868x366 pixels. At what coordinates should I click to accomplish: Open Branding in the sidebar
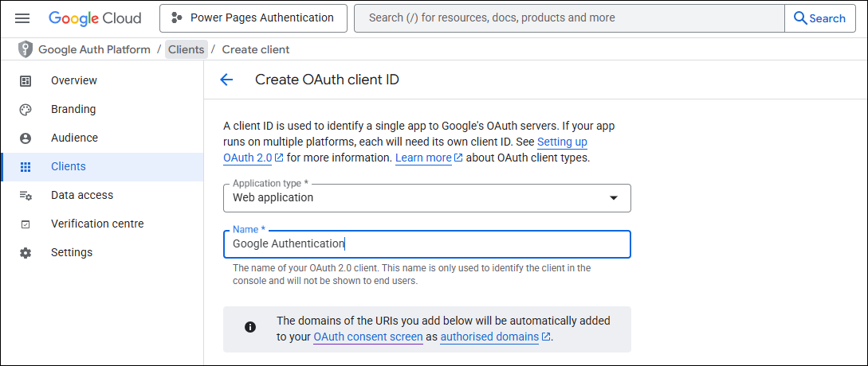pos(102,110)
